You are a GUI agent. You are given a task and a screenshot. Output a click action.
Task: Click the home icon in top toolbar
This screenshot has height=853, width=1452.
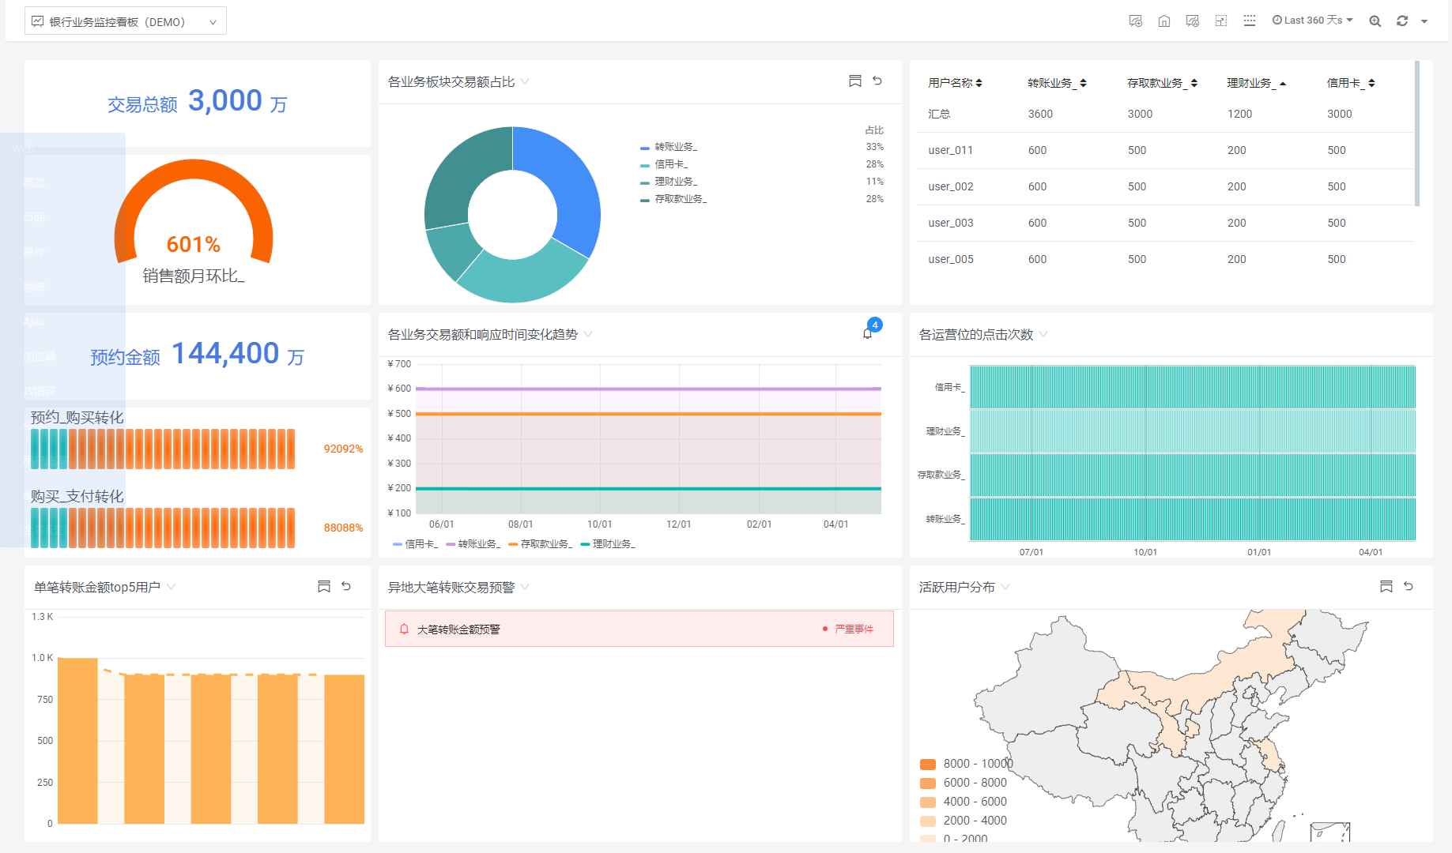pos(1163,21)
